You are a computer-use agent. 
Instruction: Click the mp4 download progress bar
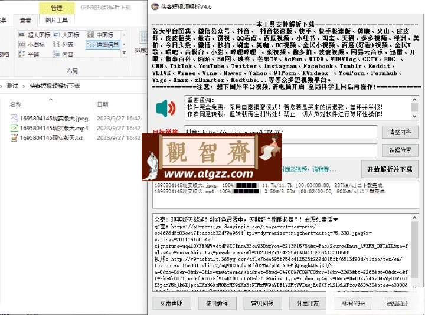tap(246, 192)
